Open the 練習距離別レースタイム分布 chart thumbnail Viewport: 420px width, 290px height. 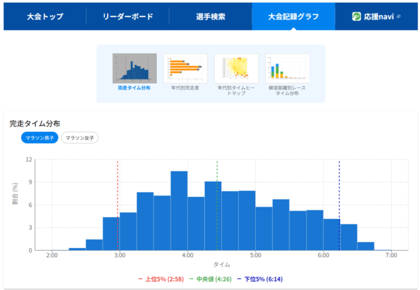tap(287, 68)
